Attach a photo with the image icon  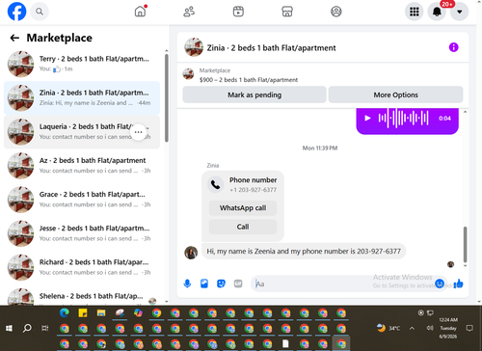(204, 283)
